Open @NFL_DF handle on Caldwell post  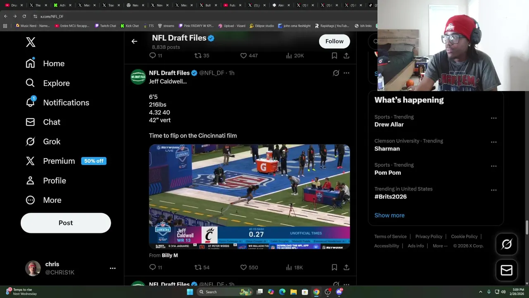click(212, 73)
